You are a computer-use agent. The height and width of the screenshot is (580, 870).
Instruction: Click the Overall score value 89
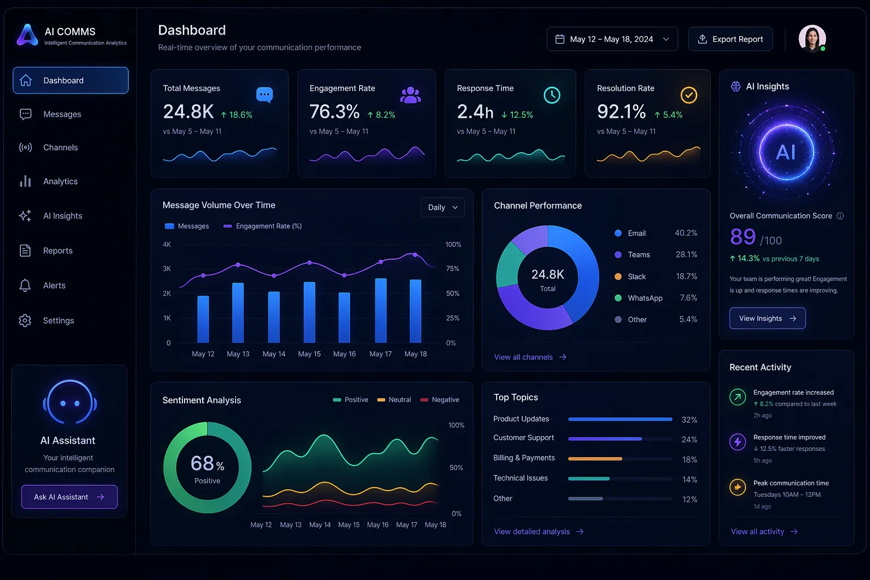[x=743, y=237]
